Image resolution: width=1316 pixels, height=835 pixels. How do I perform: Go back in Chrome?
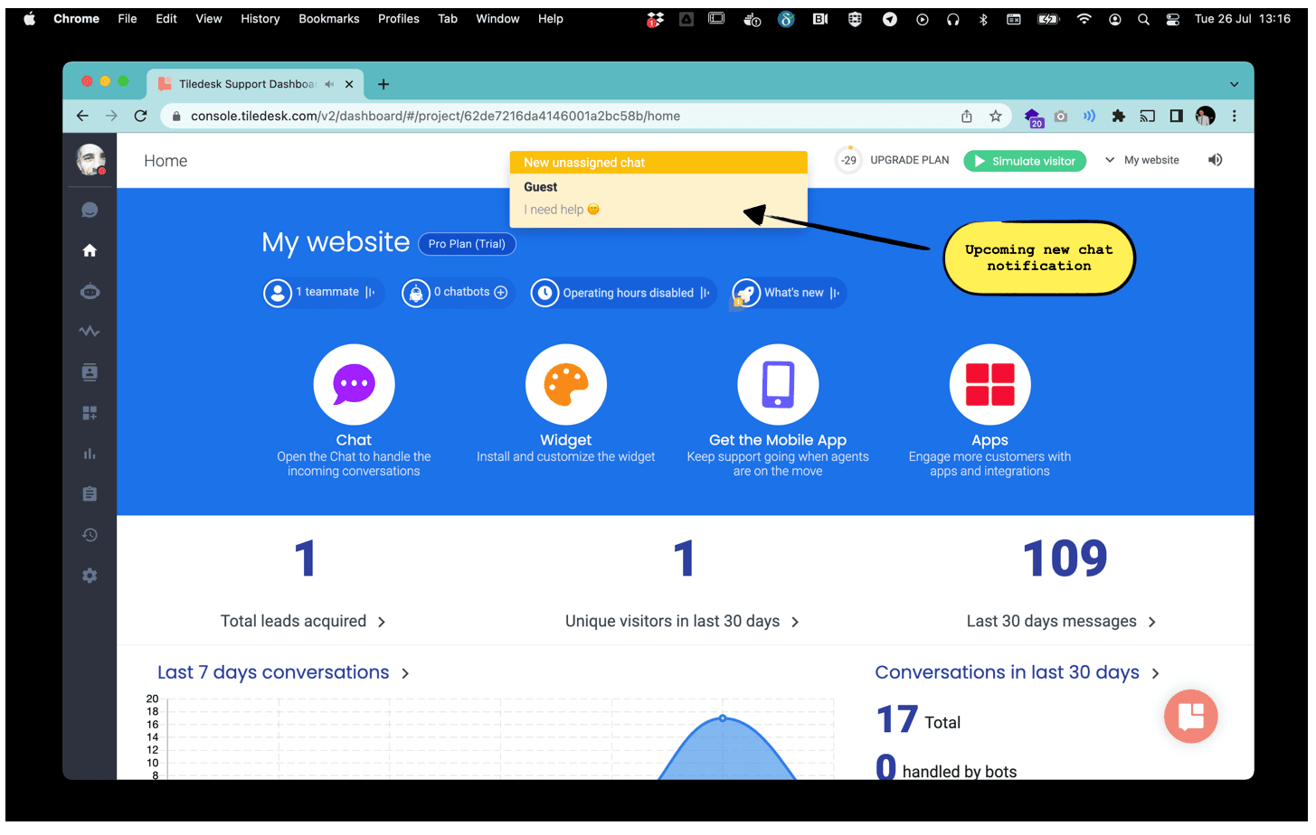pos(82,116)
